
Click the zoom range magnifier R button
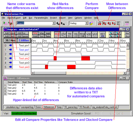[118, 36]
